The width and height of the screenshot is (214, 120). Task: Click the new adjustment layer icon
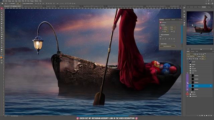(x=204, y=116)
